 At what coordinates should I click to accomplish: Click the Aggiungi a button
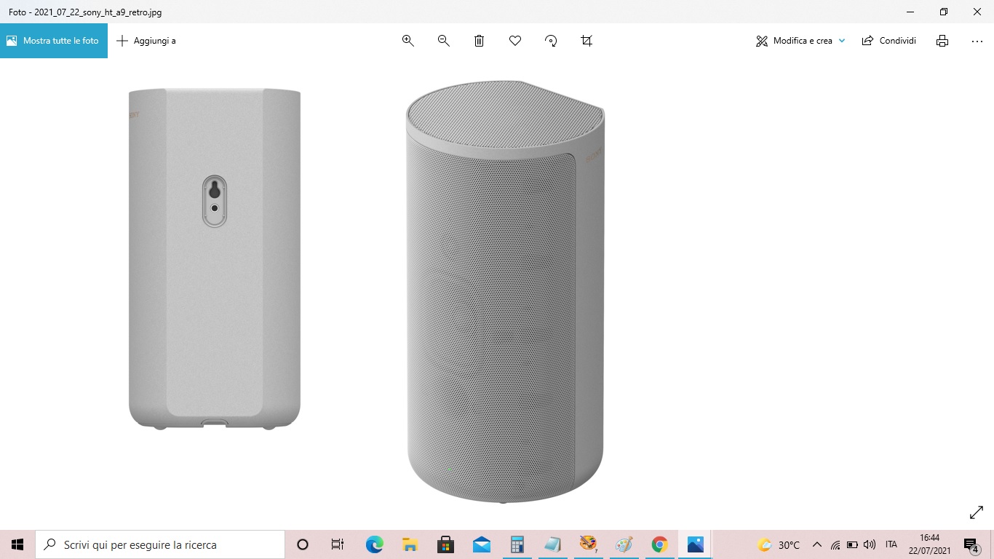click(x=146, y=41)
